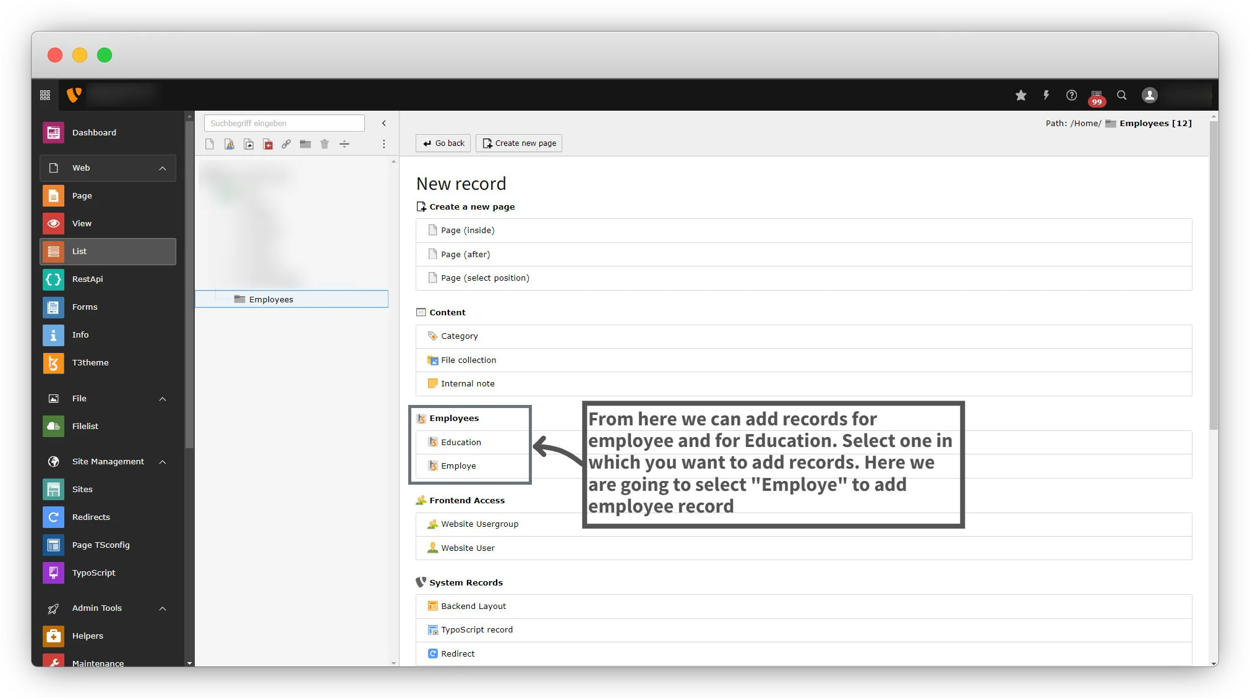Click the module grid icon in top-left

click(x=45, y=95)
